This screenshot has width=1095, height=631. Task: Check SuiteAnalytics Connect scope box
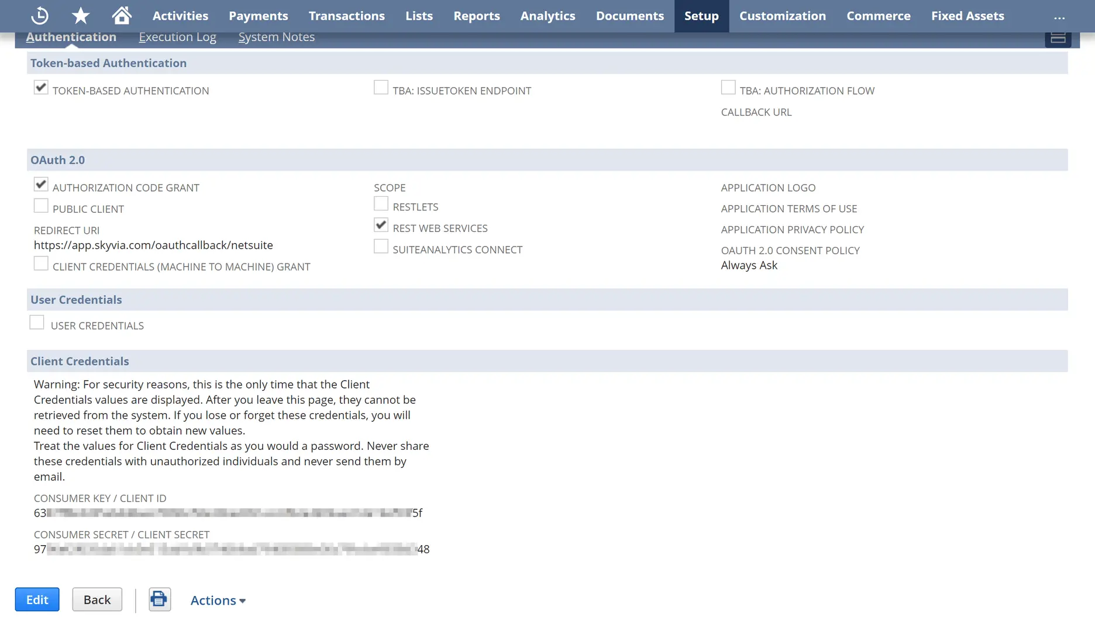pyautogui.click(x=381, y=247)
